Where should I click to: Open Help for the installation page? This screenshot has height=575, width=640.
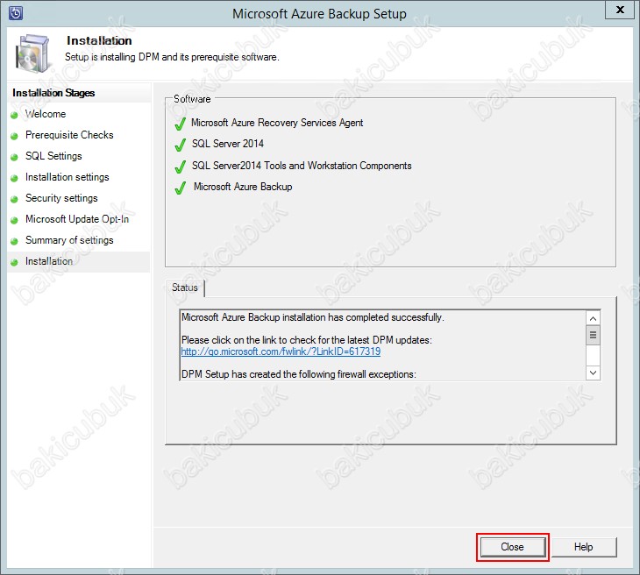[583, 547]
